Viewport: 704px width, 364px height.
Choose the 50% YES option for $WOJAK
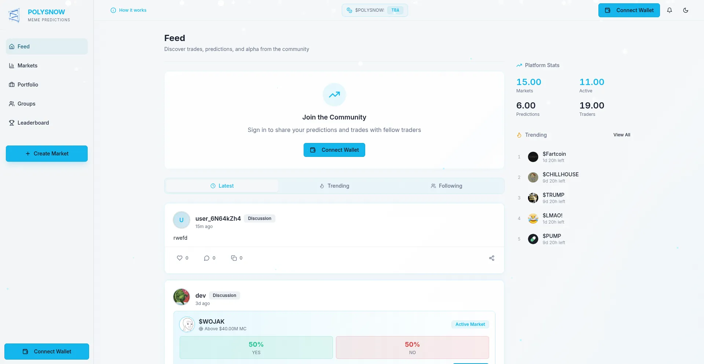point(256,348)
